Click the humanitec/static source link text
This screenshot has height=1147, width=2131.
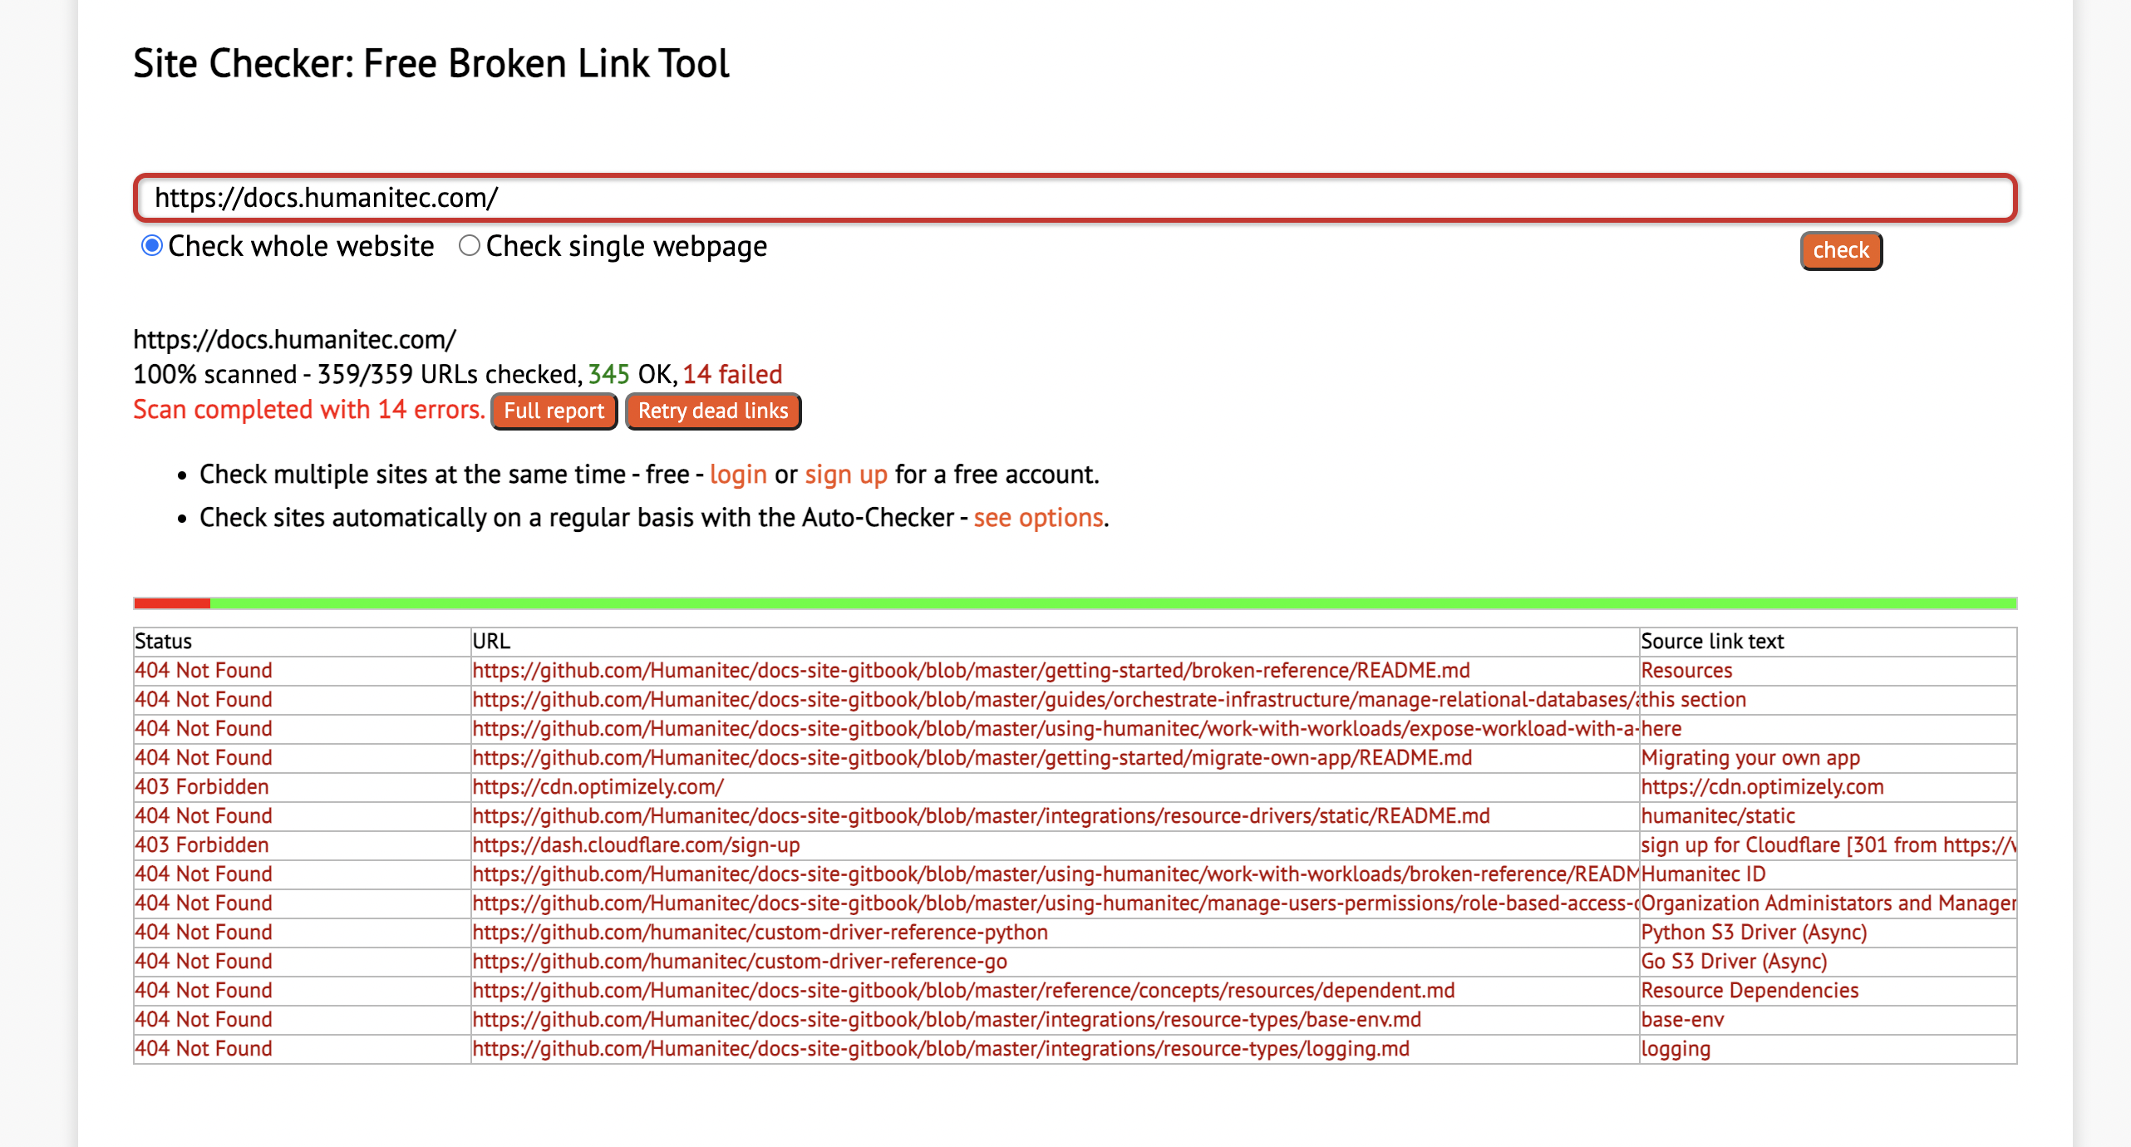[1717, 815]
